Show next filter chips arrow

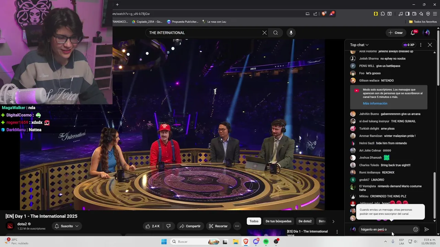point(333,221)
